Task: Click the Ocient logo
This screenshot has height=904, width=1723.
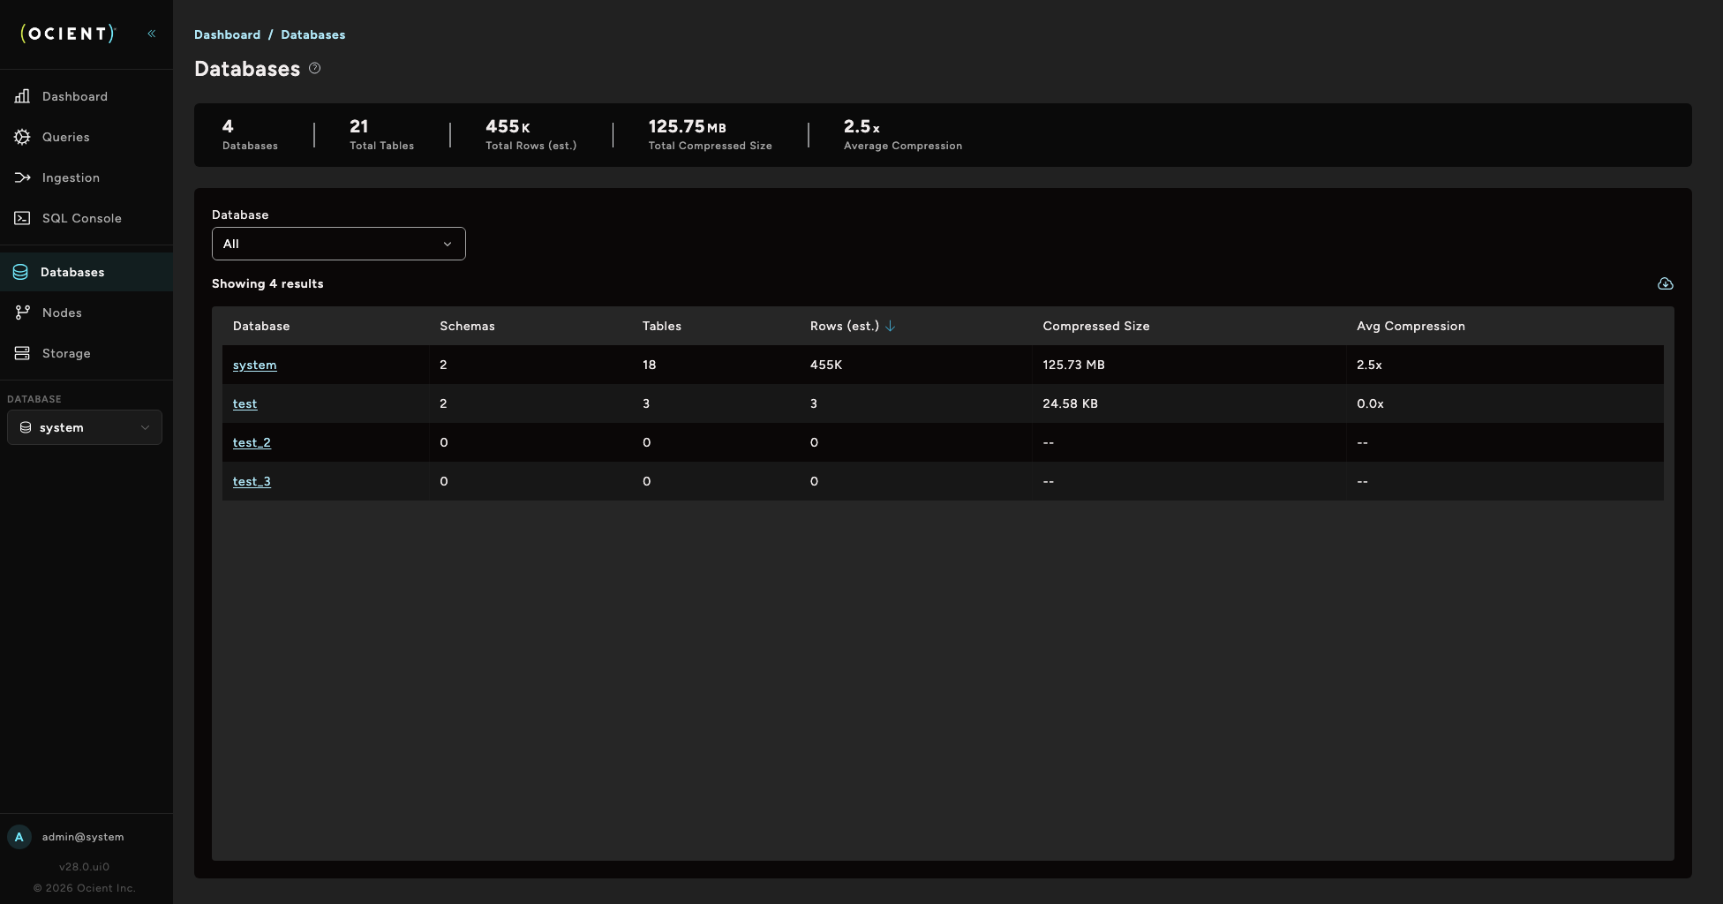Action: [68, 34]
